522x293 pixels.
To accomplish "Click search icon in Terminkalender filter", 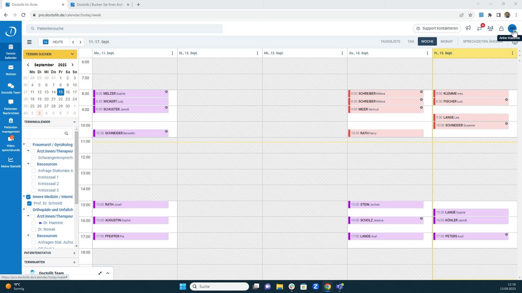I will tap(66, 133).
